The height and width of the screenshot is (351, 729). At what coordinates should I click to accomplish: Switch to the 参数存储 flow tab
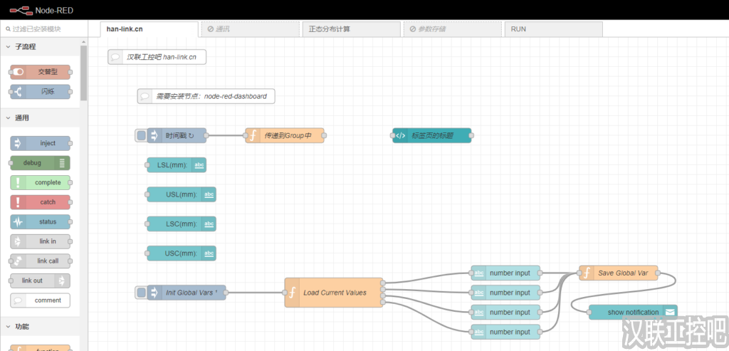tap(452, 28)
